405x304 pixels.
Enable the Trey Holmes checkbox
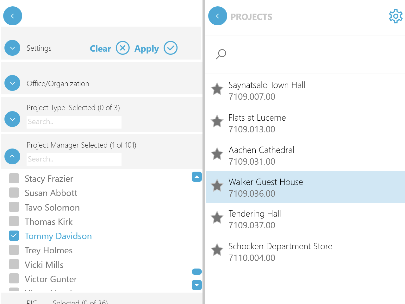point(14,250)
